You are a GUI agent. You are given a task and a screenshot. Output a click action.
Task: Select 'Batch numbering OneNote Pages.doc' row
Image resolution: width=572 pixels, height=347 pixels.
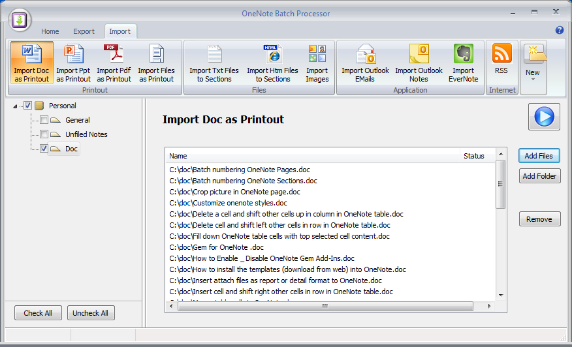pyautogui.click(x=240, y=170)
